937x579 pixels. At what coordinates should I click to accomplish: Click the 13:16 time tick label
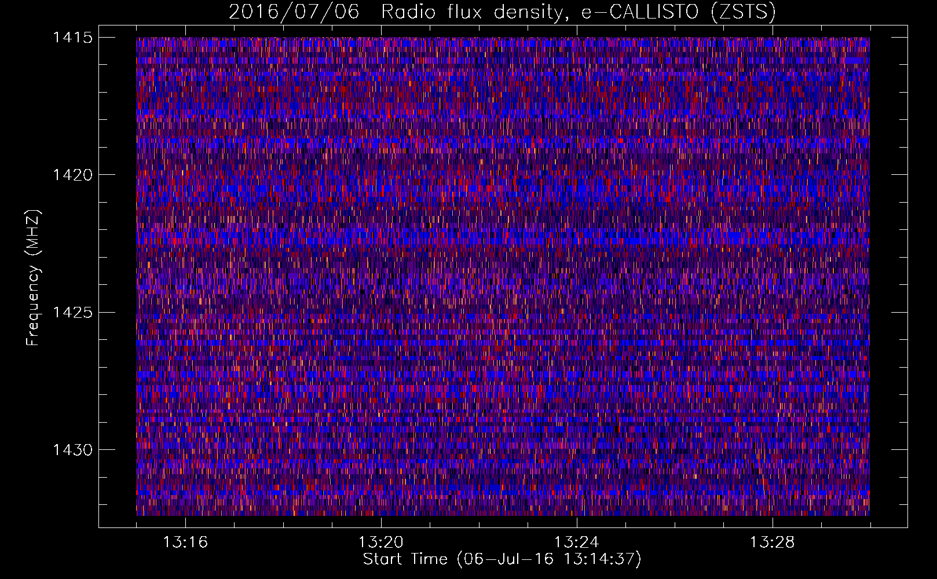[185, 543]
